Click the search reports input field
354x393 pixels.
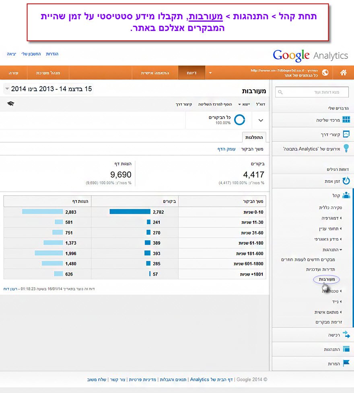(312, 92)
